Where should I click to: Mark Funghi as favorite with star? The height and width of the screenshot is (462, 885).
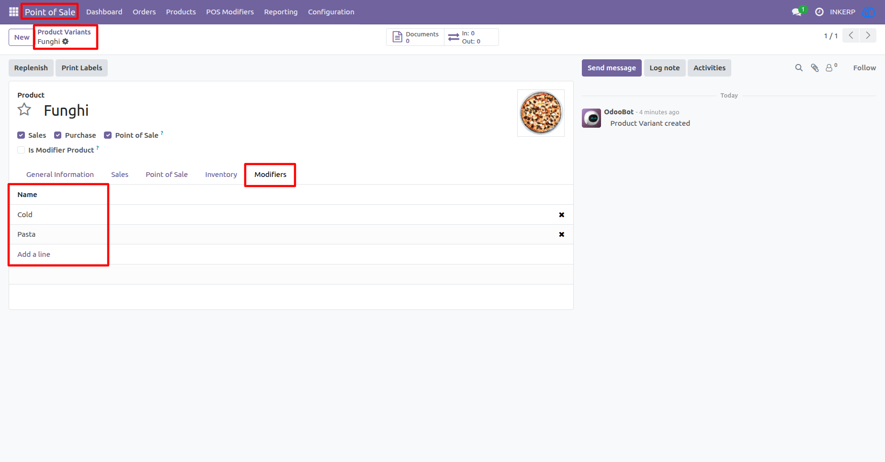pyautogui.click(x=24, y=110)
